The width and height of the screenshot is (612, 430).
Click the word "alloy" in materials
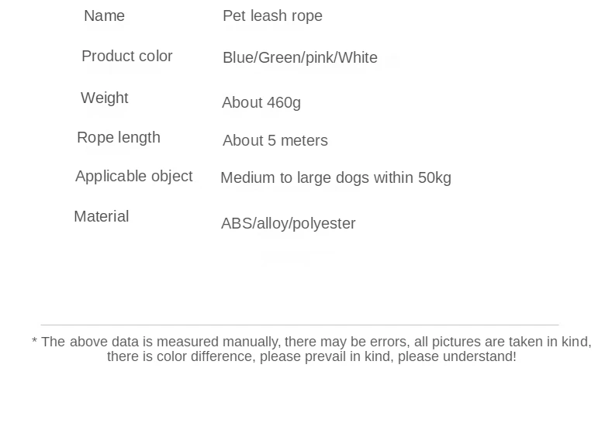[x=272, y=224]
